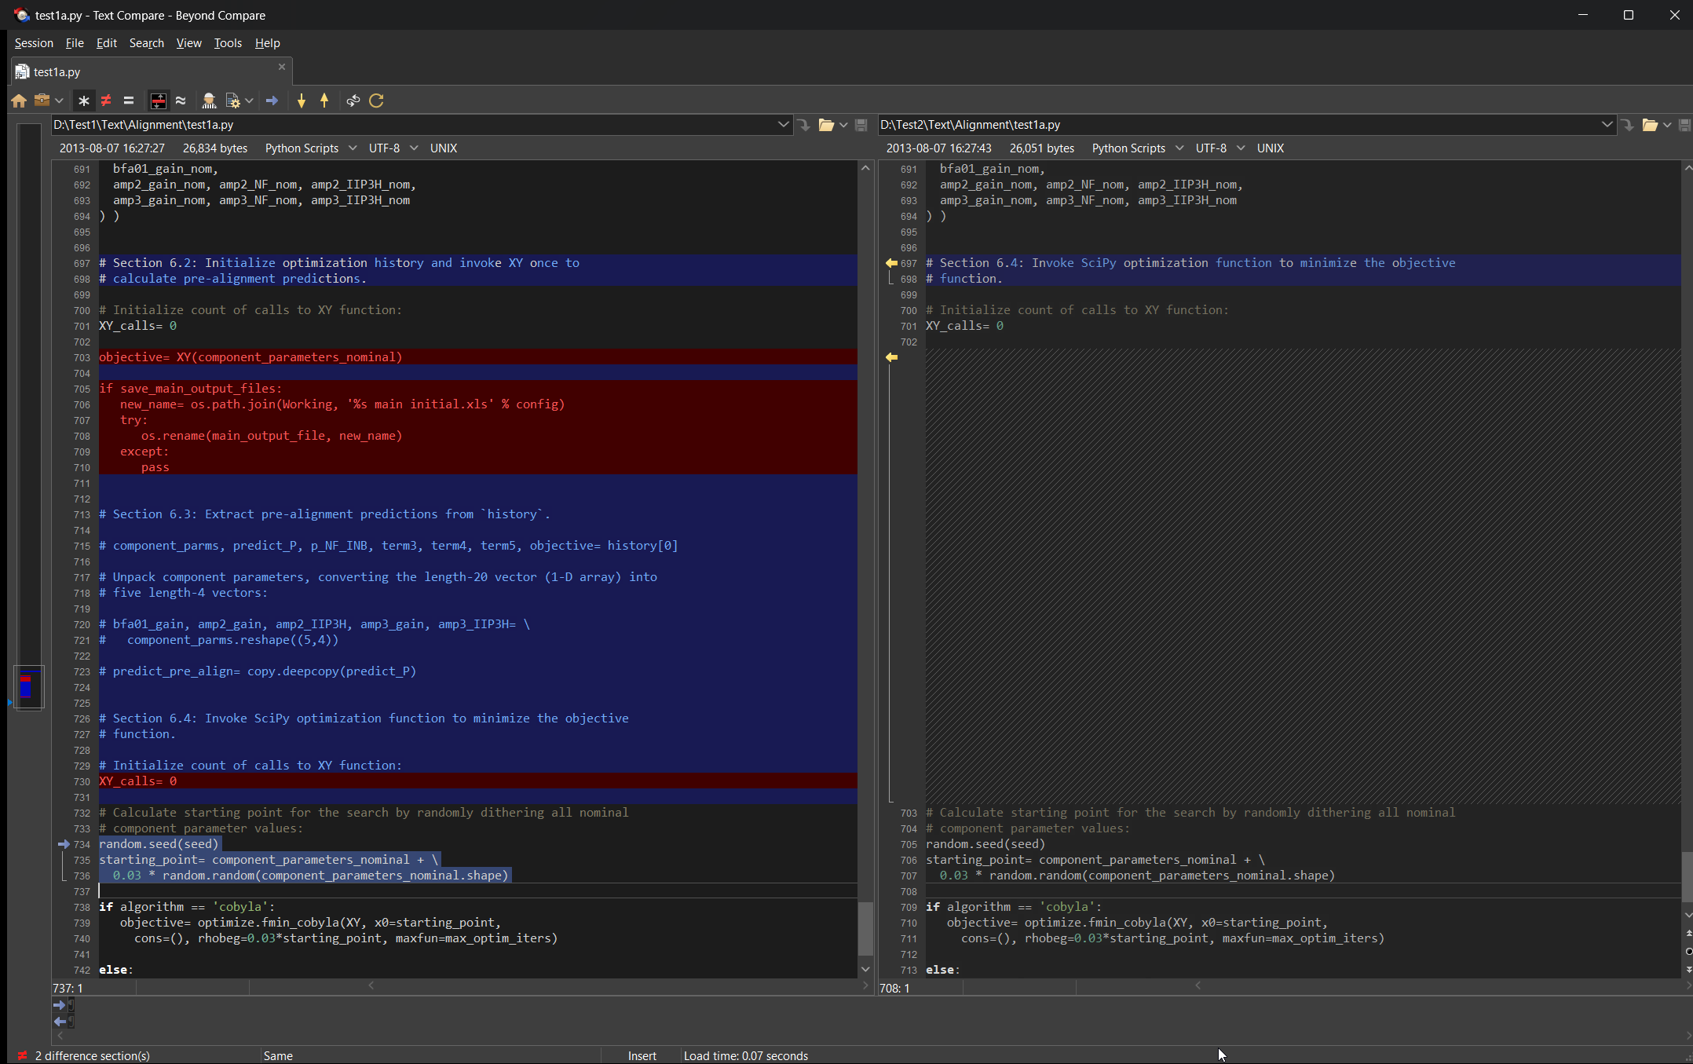Expand right pane Open File dropdown arrow

coord(1668,125)
